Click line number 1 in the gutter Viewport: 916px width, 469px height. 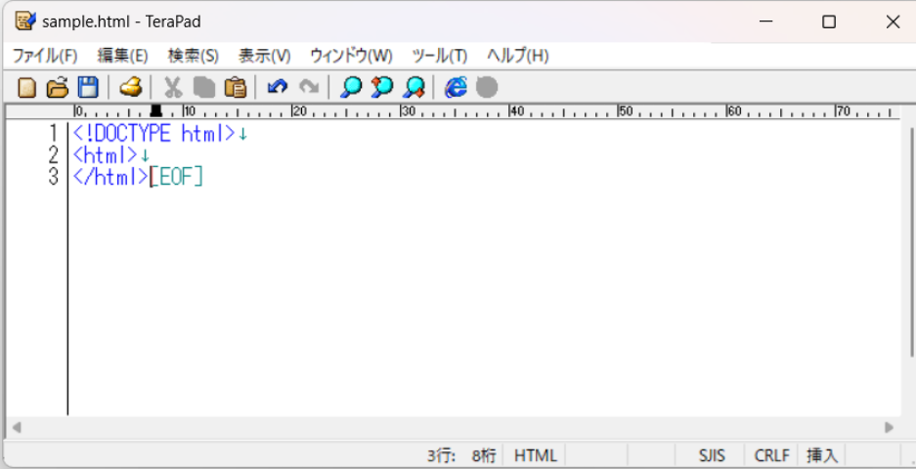(54, 134)
